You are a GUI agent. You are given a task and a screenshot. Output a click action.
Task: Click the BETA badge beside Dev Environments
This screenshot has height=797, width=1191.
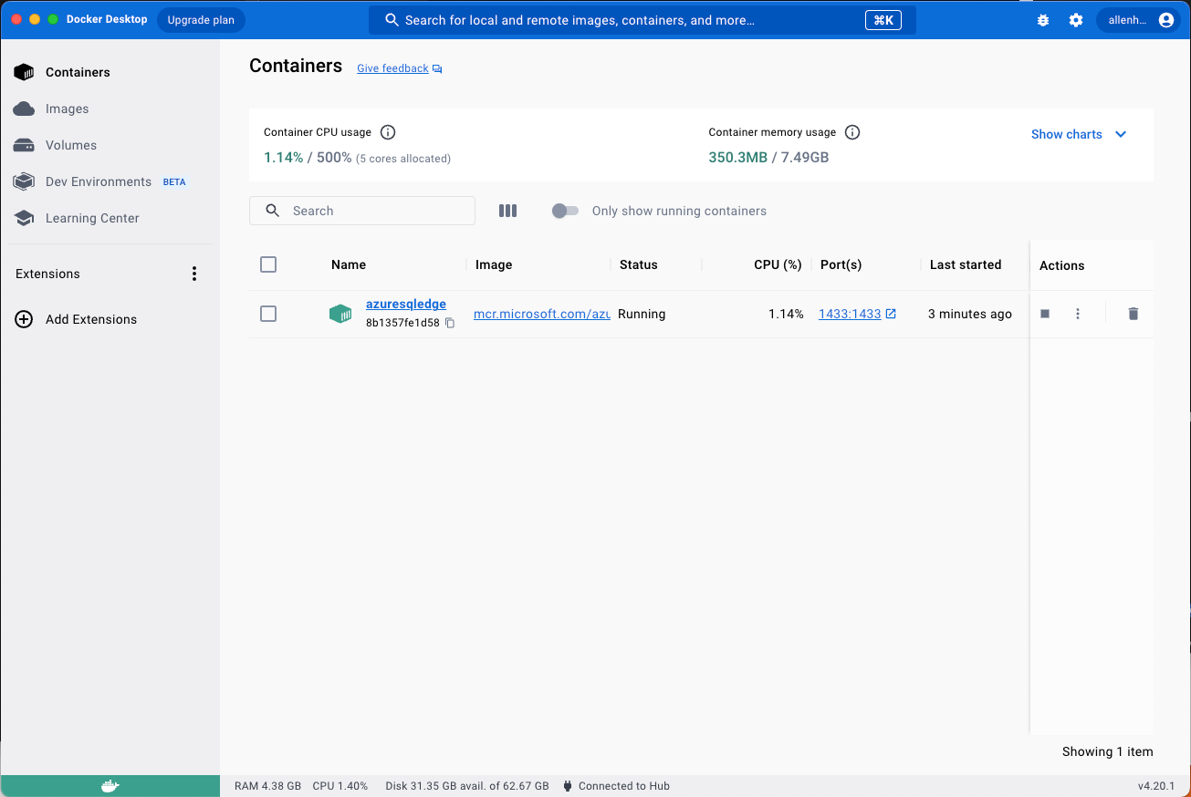click(x=174, y=182)
